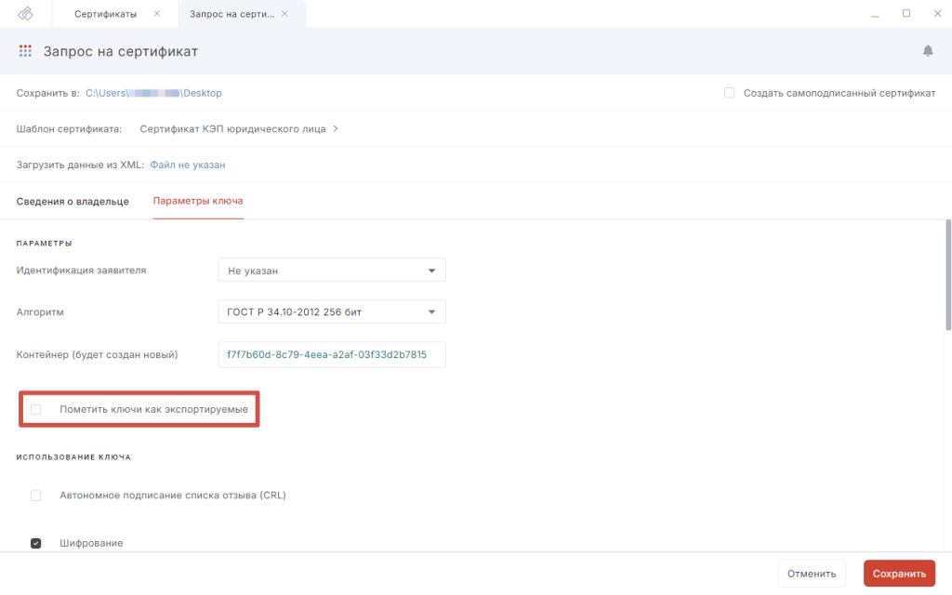This screenshot has height=595, width=952.
Task: Click the vertical scrollbar thumb
Action: [948, 275]
